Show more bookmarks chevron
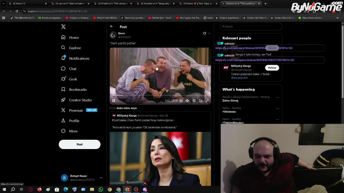This screenshot has height=193, width=344. 337,18
